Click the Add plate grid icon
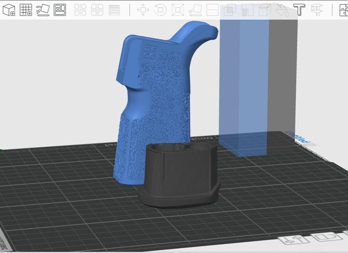 click(26, 10)
